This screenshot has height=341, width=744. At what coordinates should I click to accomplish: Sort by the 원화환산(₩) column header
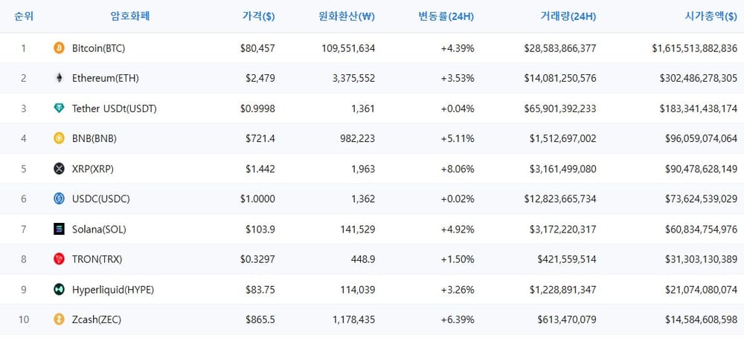[347, 16]
